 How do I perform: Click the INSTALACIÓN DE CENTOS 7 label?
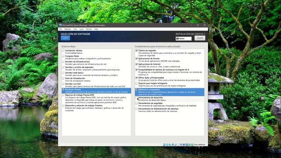point(190,34)
